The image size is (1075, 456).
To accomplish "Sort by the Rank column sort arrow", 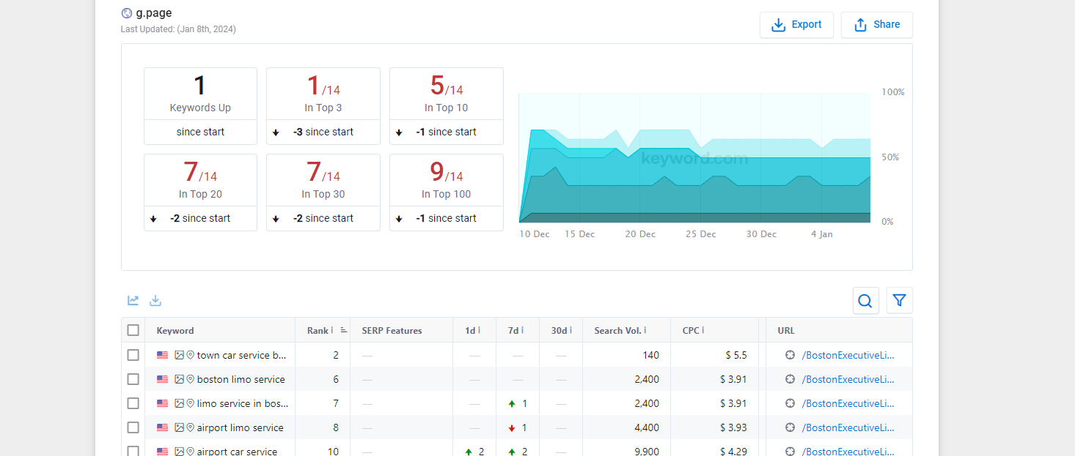I will pos(344,330).
